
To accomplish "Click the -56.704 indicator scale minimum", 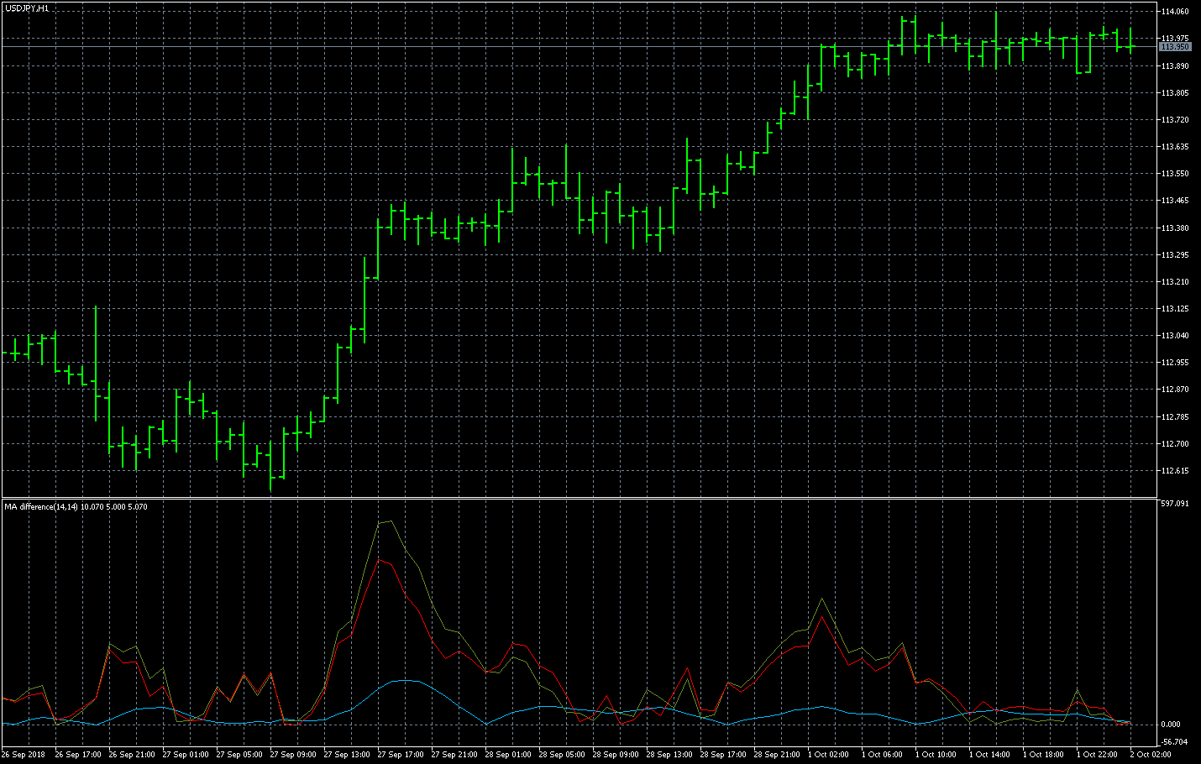I will coord(1175,742).
